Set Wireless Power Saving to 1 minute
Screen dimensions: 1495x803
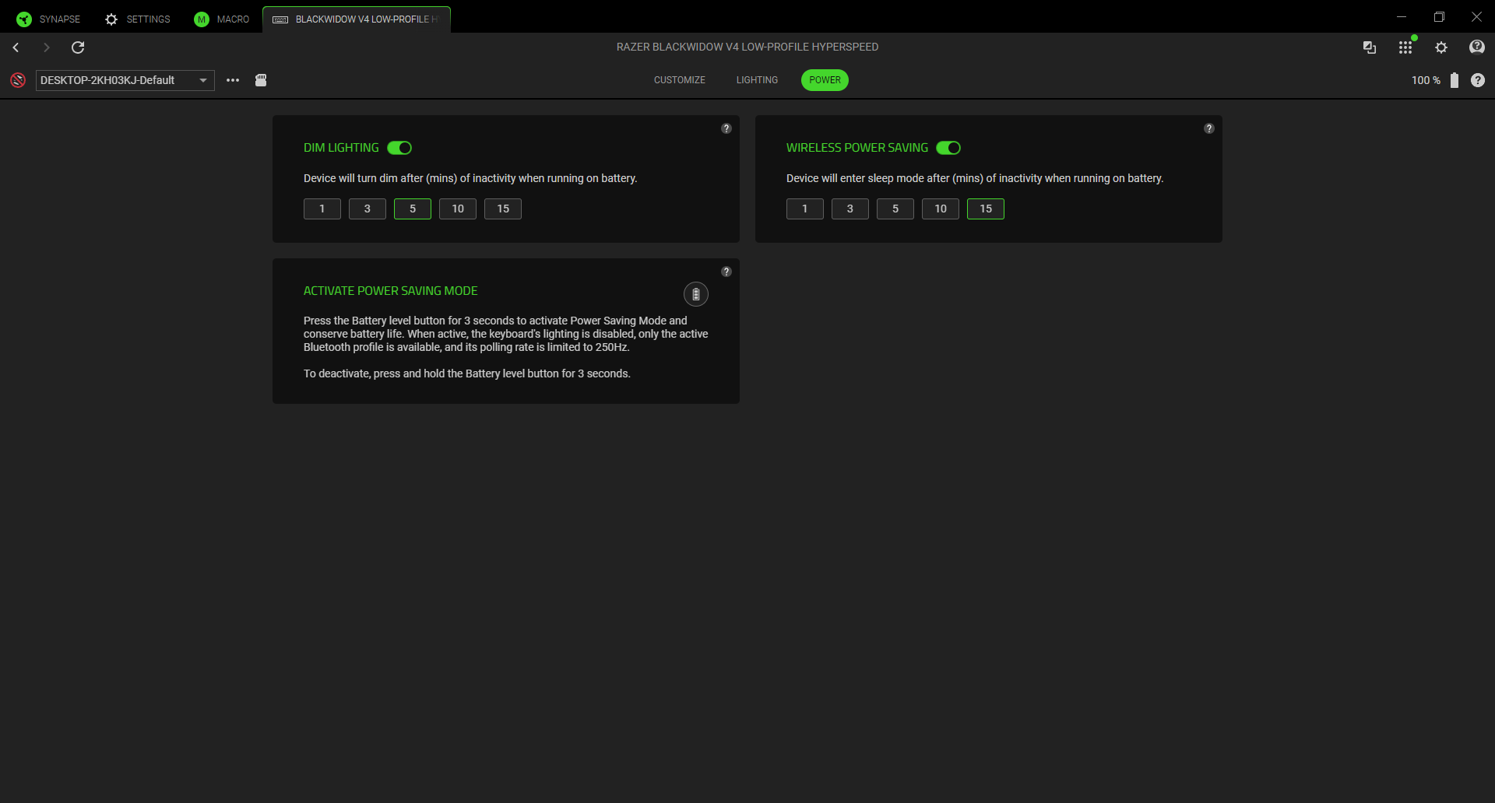coord(805,209)
